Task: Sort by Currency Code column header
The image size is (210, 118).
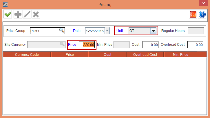Action: 27,54
